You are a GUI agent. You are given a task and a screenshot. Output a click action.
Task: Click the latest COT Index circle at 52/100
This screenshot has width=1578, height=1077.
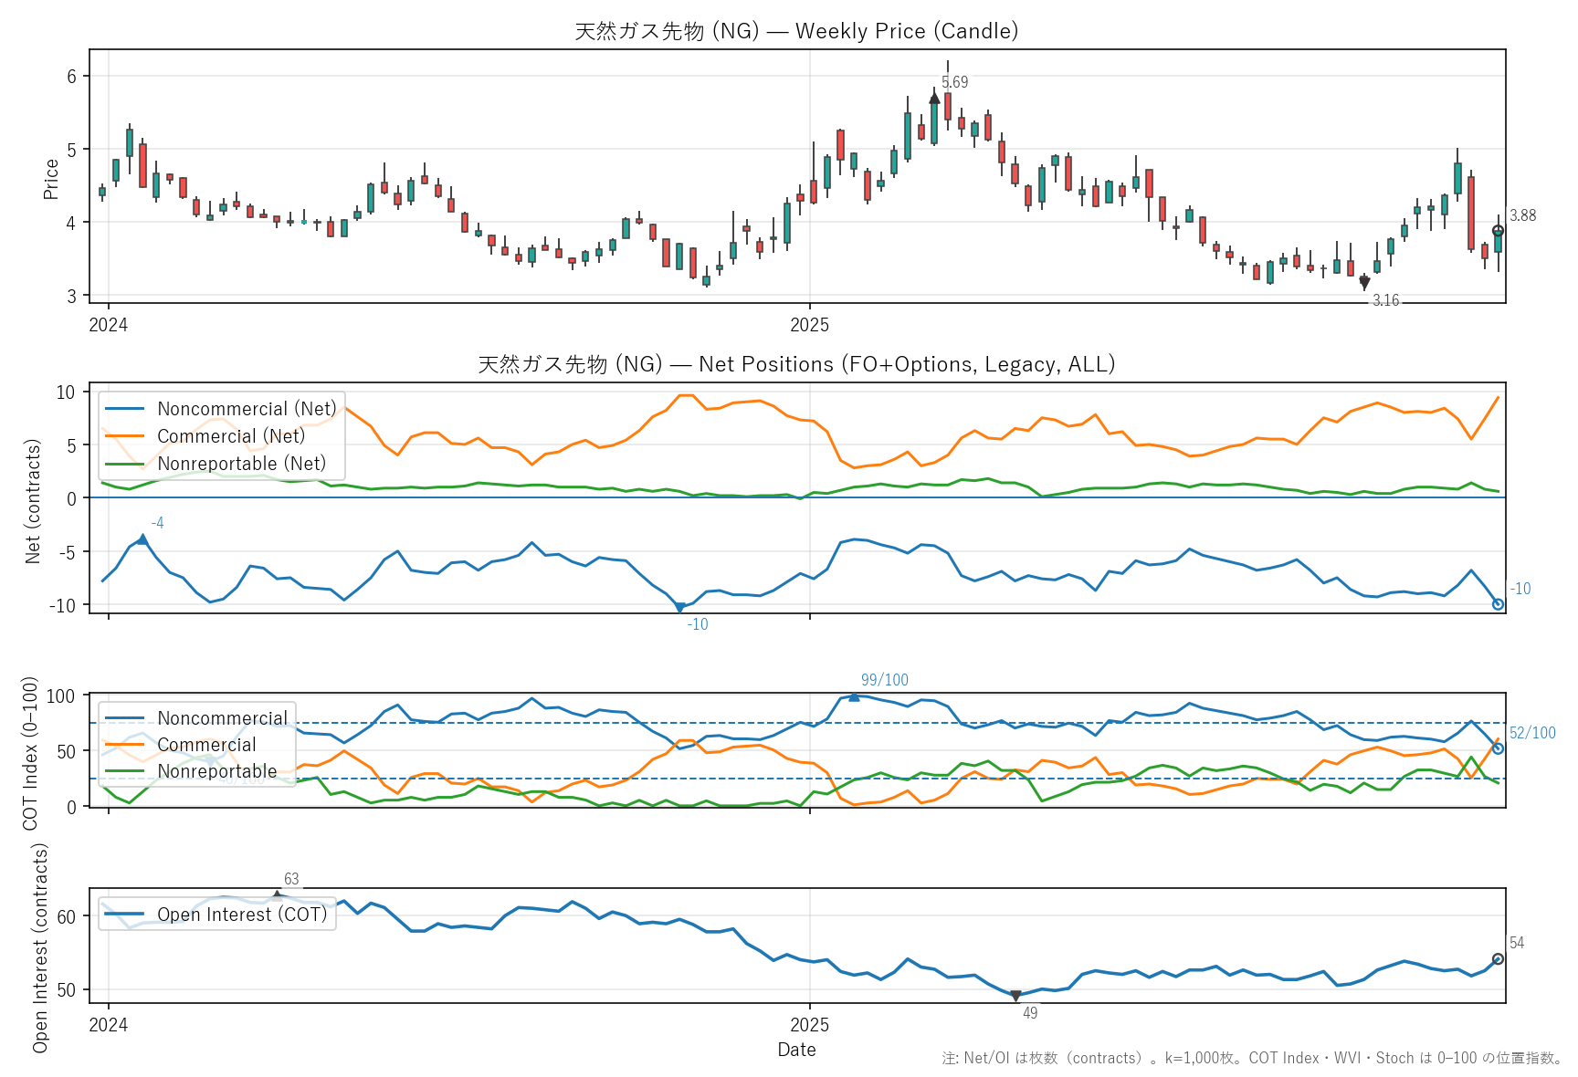(1498, 748)
